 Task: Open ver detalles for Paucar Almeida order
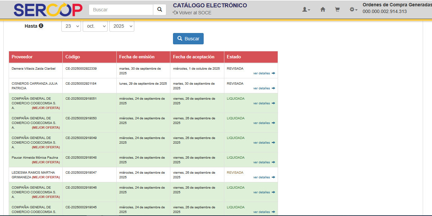coord(262,162)
